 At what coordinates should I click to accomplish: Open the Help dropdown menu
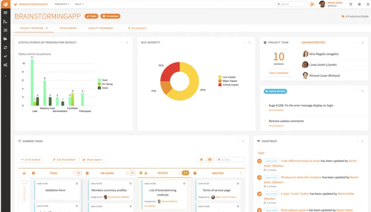pos(79,4)
